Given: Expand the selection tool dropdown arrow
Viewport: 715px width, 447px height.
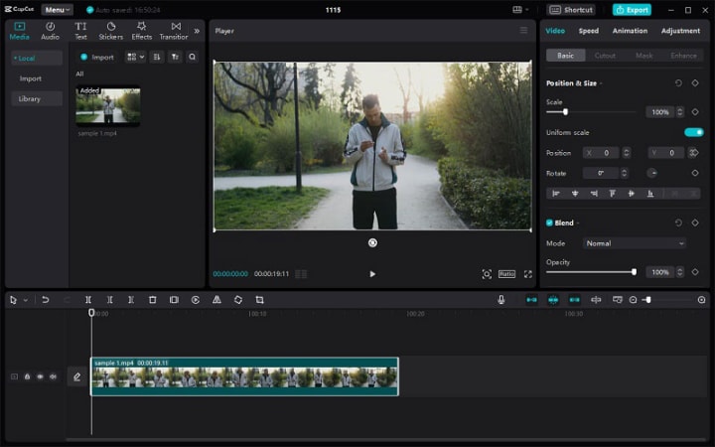Looking at the screenshot, I should point(26,299).
